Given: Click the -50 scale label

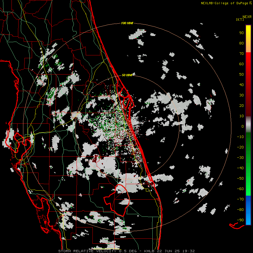Looking at the screenshot, I should (x=240, y=179).
